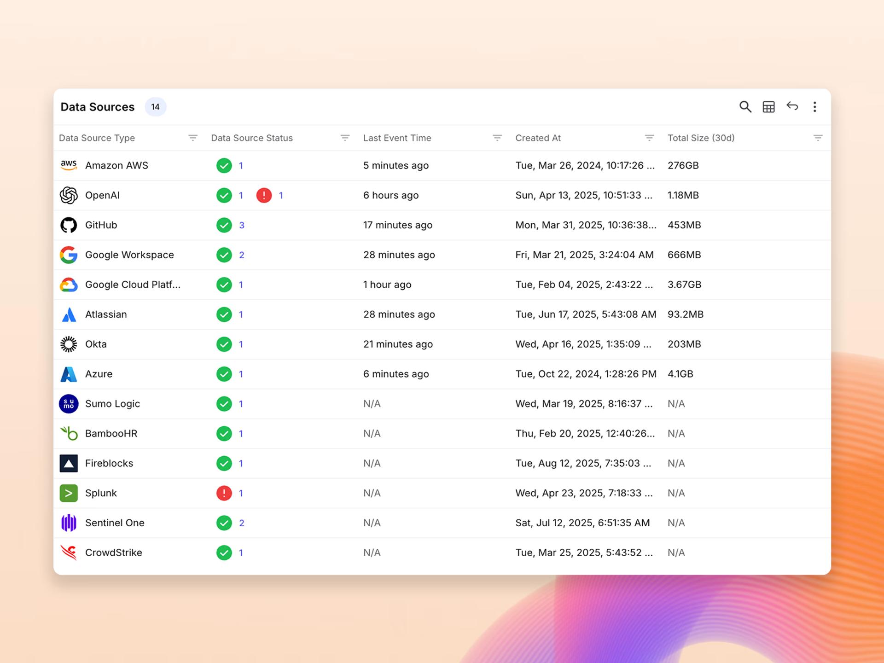Click the undo arrow icon
Screen dimensions: 884x663
[x=792, y=106]
